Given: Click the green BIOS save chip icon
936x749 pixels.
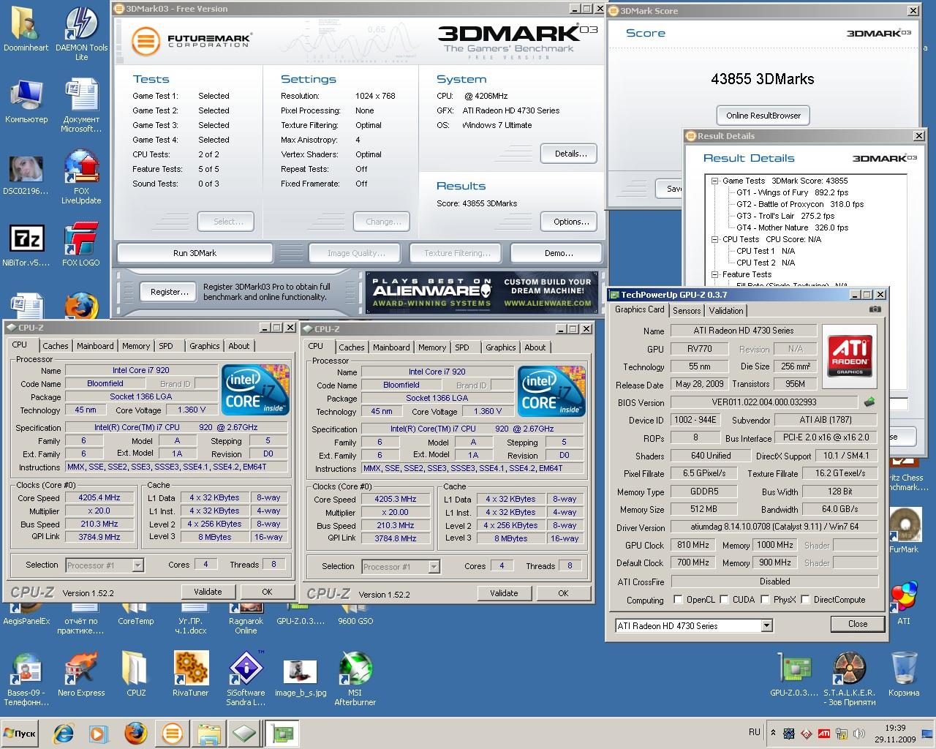Looking at the screenshot, I should coord(869,402).
